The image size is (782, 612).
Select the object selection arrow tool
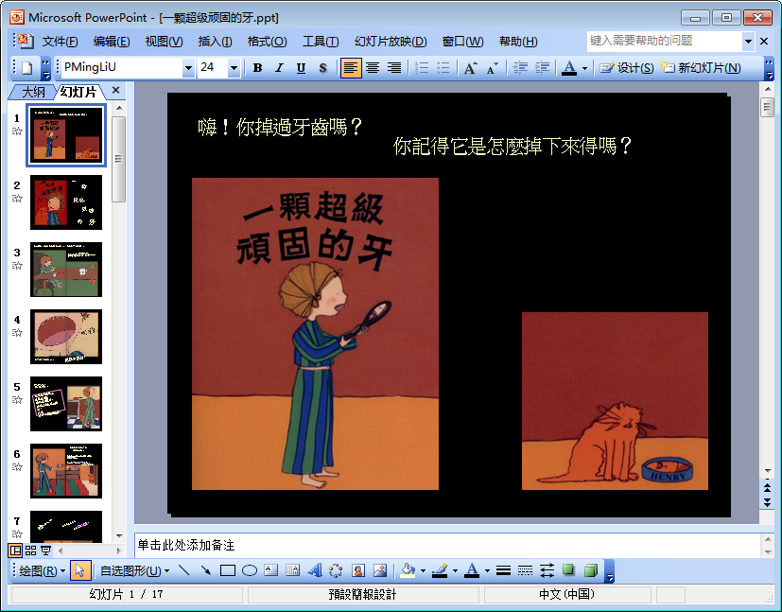coord(80,570)
